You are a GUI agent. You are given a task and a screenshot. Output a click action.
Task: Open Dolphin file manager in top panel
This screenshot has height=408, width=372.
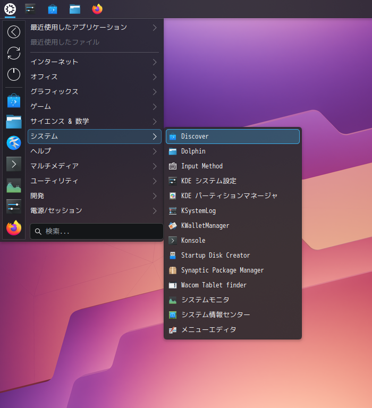click(x=75, y=9)
